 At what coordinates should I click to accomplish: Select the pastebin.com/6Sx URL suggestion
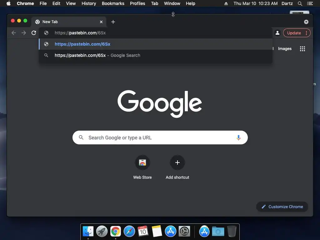point(156,44)
